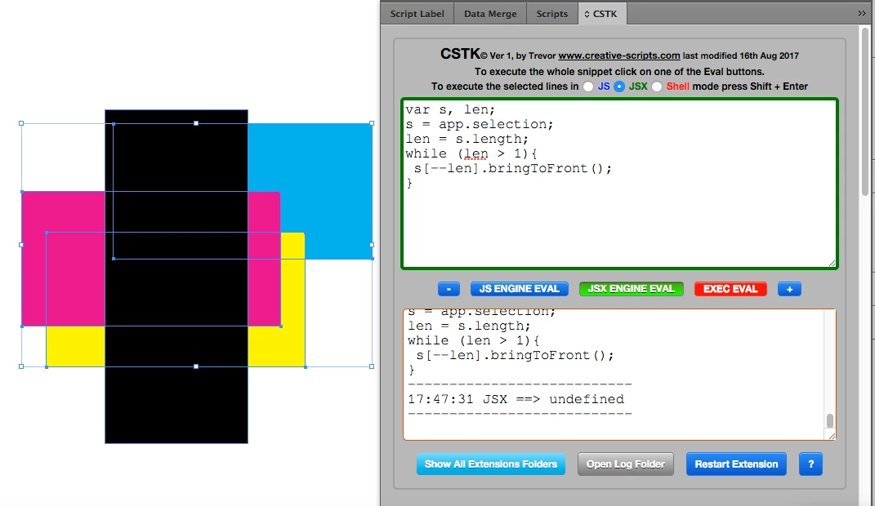Click the output log resize grip
Image resolution: width=875 pixels, height=506 pixels.
point(832,436)
